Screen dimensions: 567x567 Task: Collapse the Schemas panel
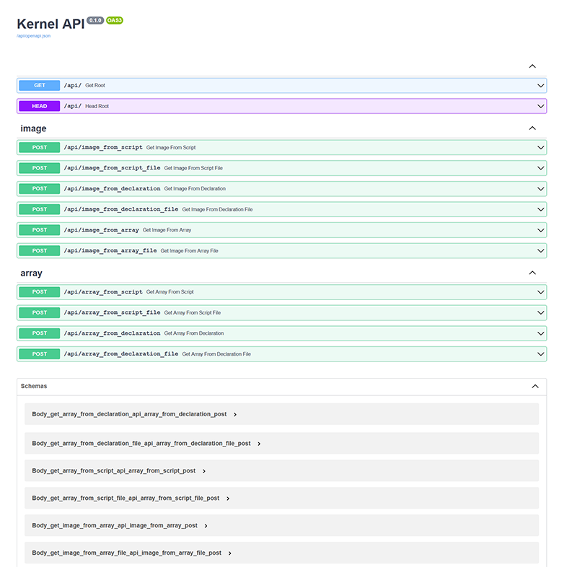[535, 386]
